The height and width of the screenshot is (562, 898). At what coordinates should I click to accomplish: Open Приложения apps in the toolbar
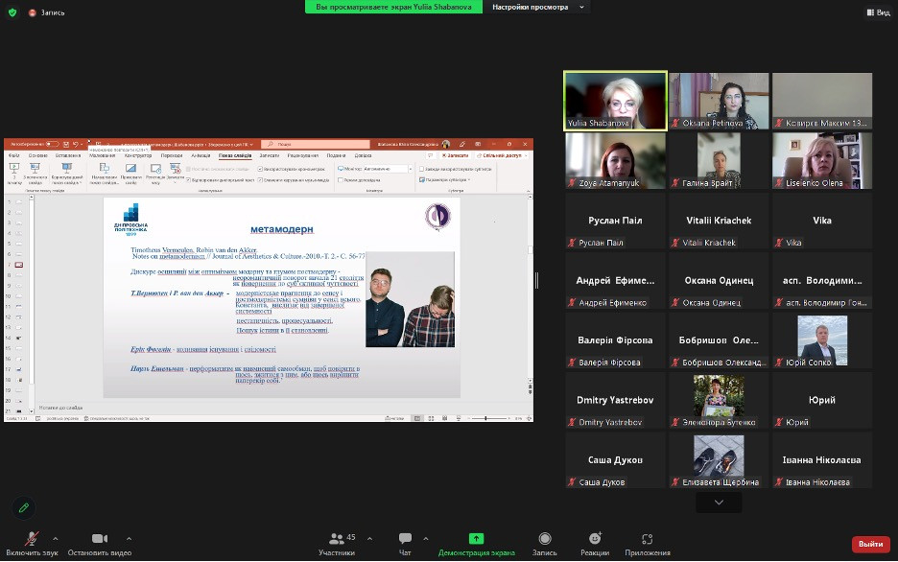(x=648, y=541)
